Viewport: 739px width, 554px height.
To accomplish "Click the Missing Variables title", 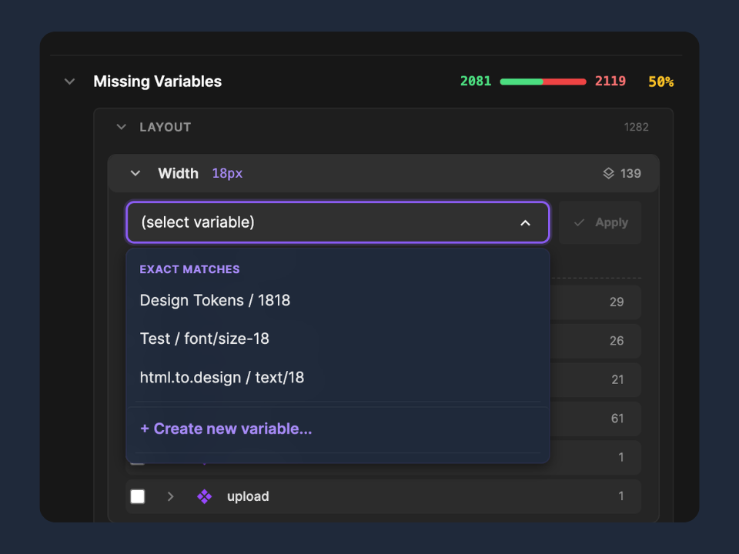I will [157, 82].
